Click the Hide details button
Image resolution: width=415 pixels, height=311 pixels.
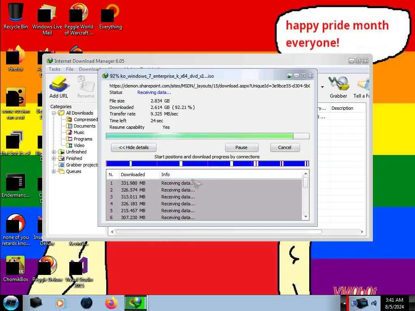(x=134, y=147)
